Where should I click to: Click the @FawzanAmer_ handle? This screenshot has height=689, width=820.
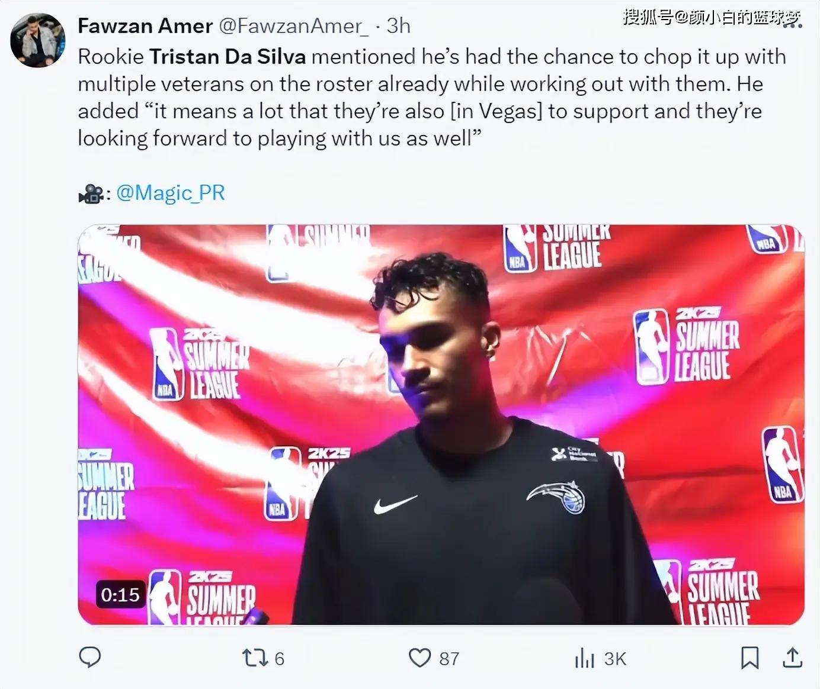[x=294, y=26]
